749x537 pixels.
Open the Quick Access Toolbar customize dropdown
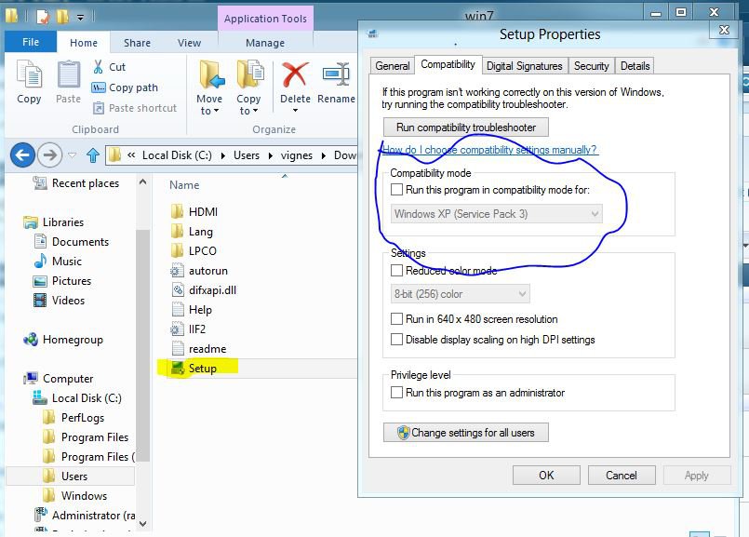point(81,18)
